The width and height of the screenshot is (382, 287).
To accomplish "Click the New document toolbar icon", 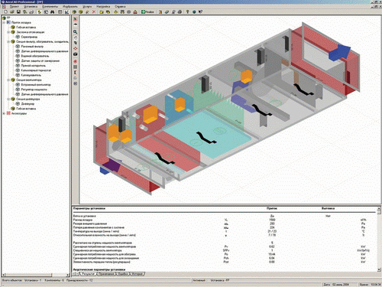I will click(5, 11).
